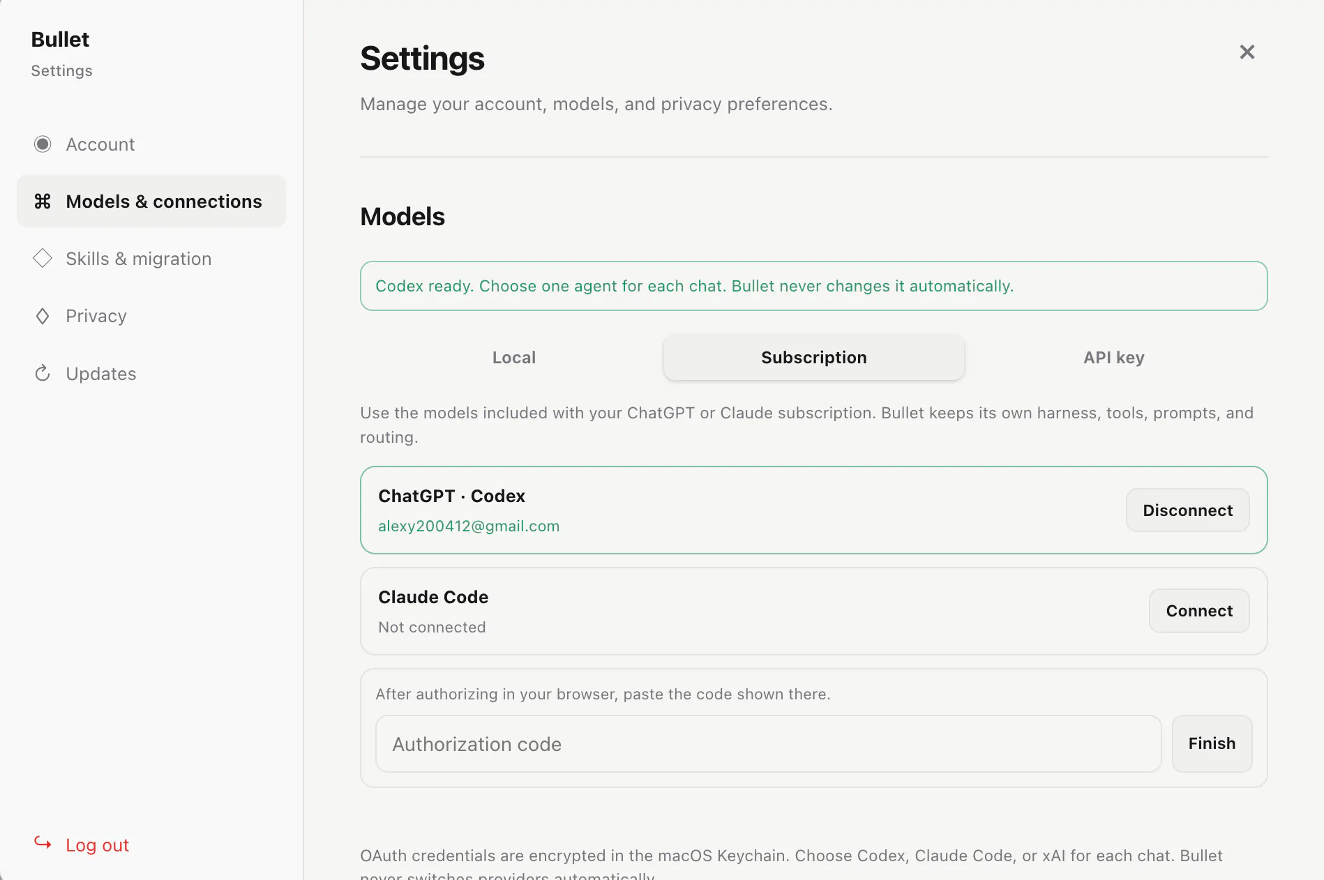
Task: Disconnect the ChatGPT Codex account
Action: (1188, 510)
